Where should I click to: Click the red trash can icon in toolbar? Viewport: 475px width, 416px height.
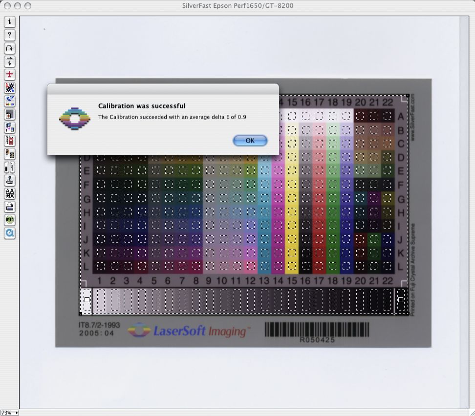9,141
